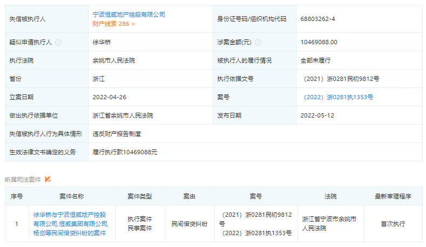Click the 失信被执行人 label
The image size is (426, 247).
click(x=28, y=19)
